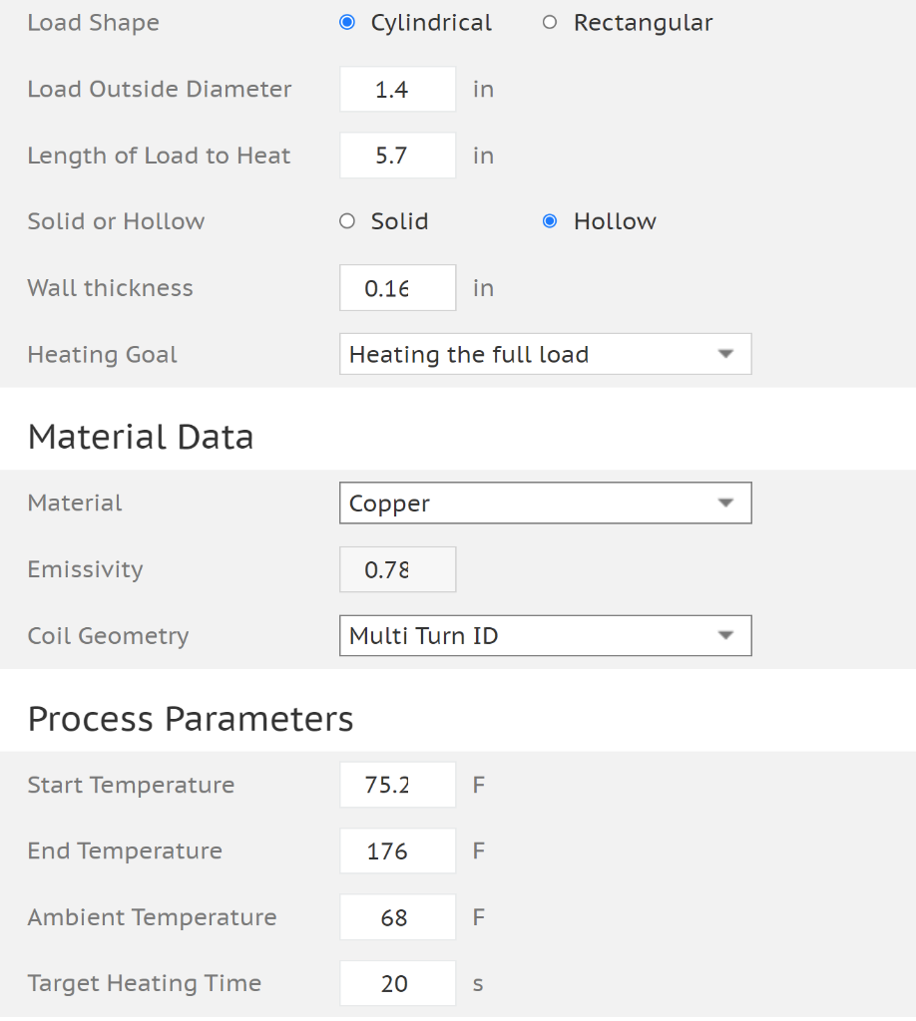The height and width of the screenshot is (1021, 916).
Task: Click the Coil Geometry dropdown arrow icon
Action: pyautogui.click(x=725, y=636)
